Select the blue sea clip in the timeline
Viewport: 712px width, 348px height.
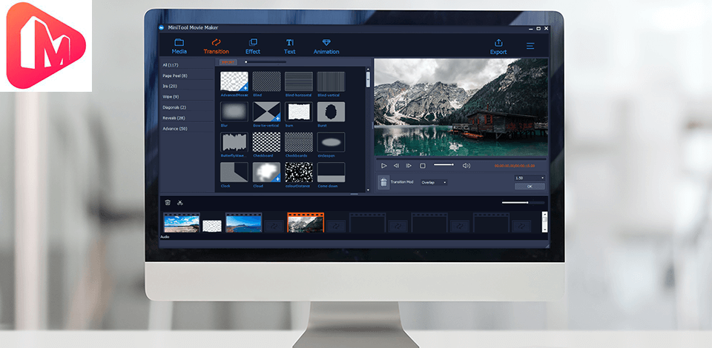(244, 223)
